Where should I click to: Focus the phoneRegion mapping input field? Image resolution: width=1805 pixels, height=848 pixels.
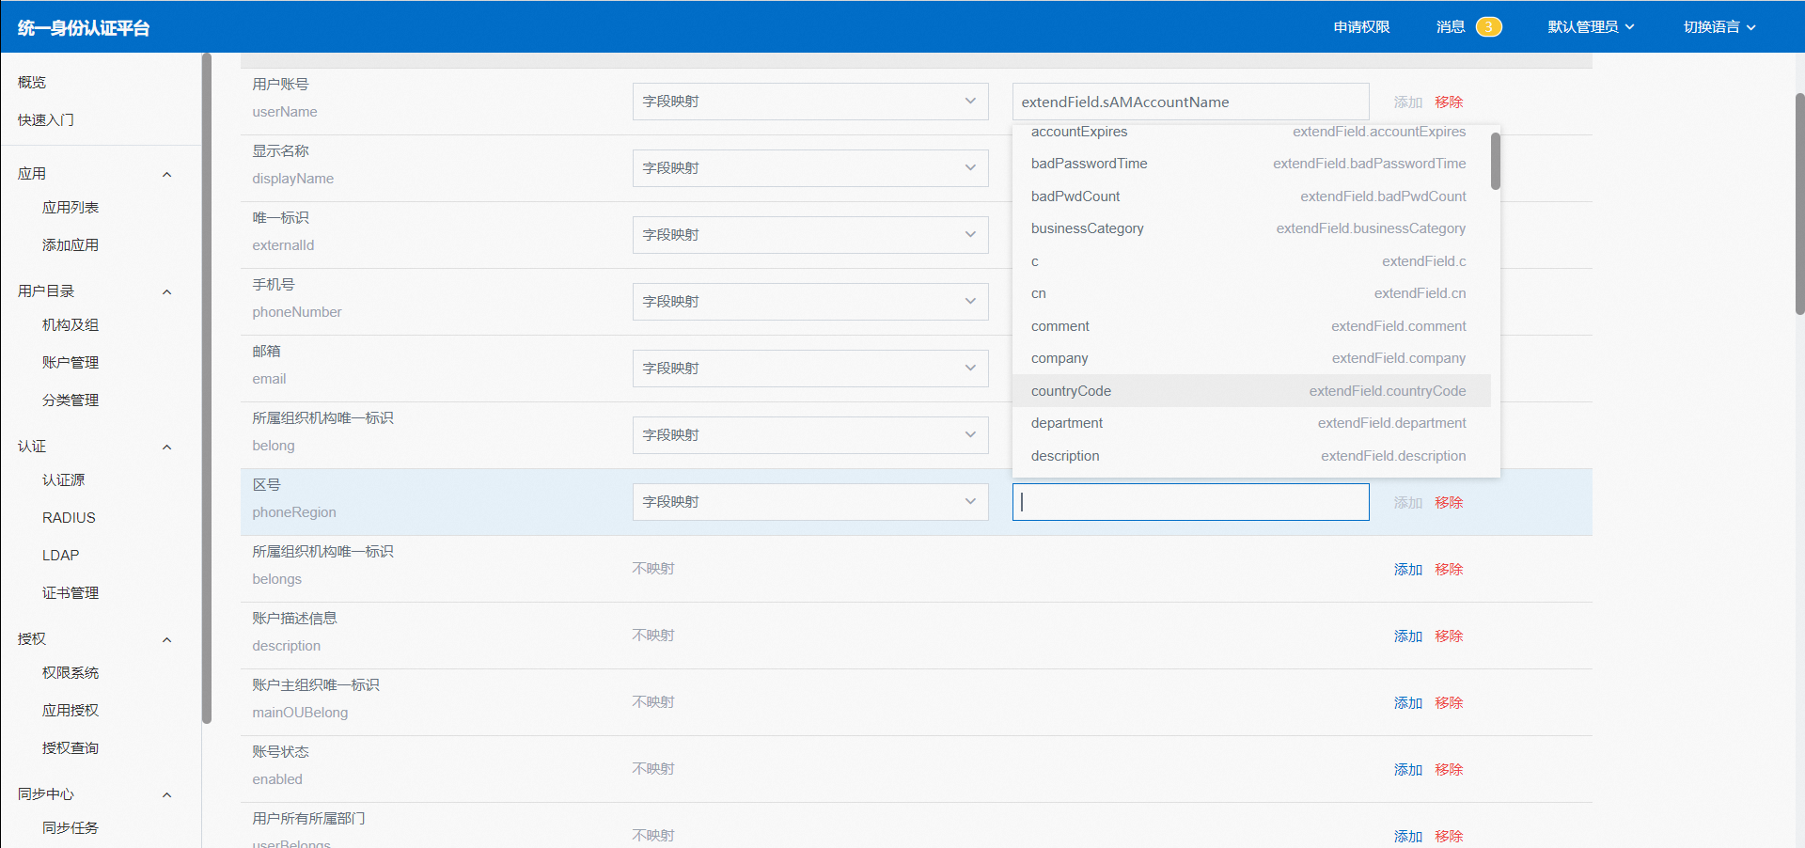(1190, 502)
